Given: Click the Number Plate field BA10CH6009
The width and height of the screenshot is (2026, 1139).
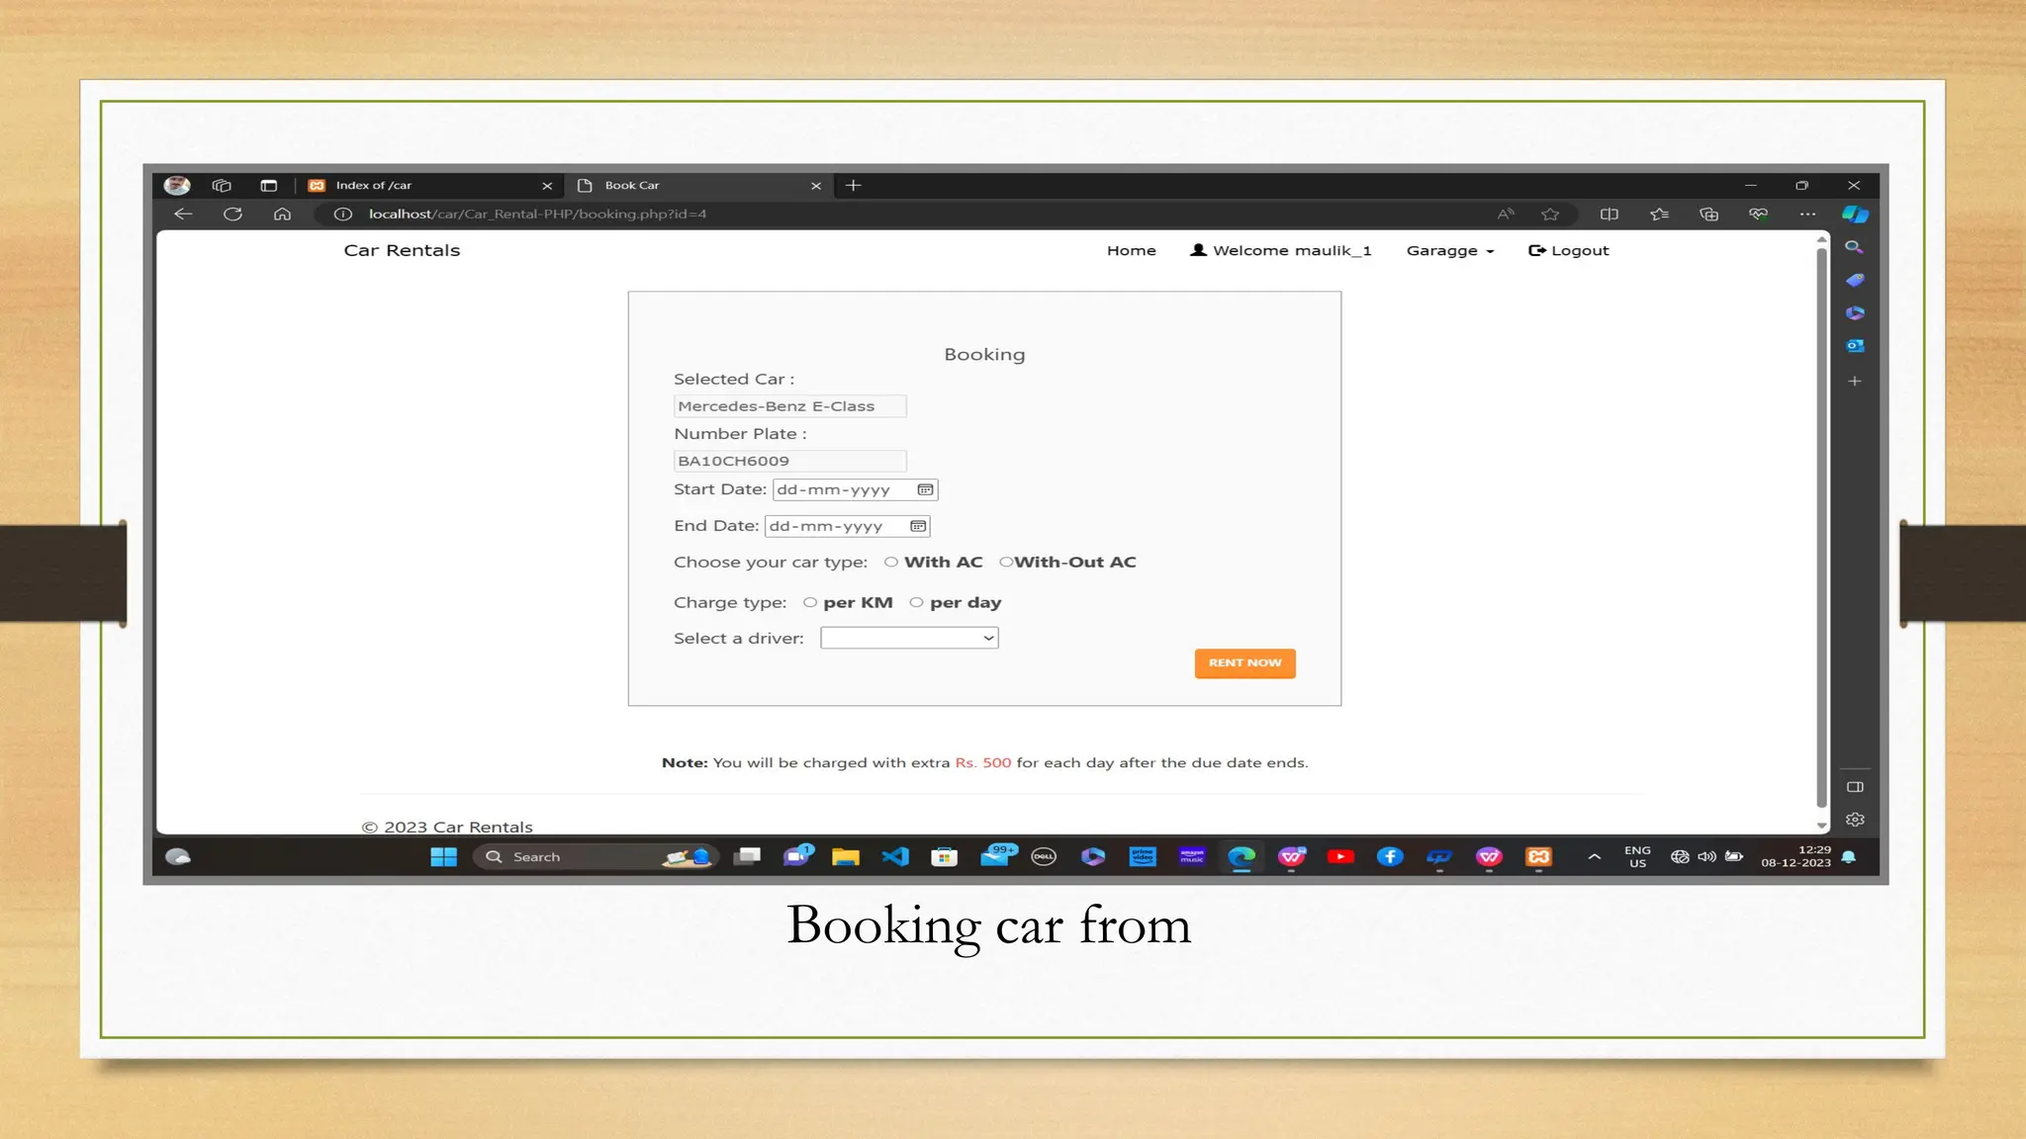Looking at the screenshot, I should (x=790, y=461).
